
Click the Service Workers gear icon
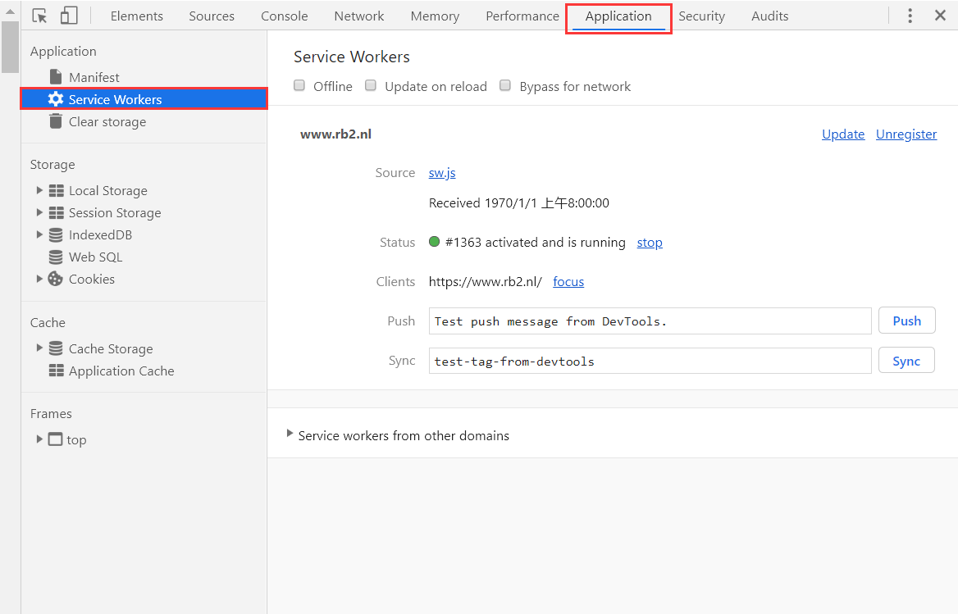(56, 99)
